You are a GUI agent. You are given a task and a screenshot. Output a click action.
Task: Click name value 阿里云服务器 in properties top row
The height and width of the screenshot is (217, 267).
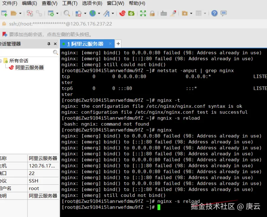pyautogui.click(x=43, y=158)
